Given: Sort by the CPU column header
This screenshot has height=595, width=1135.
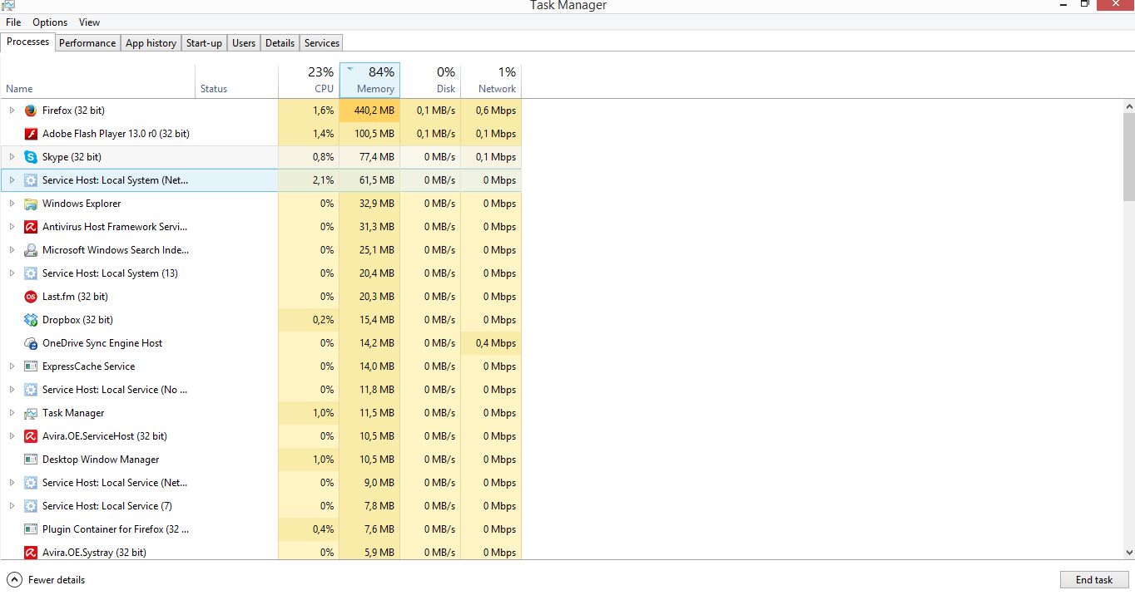Looking at the screenshot, I should pyautogui.click(x=309, y=80).
